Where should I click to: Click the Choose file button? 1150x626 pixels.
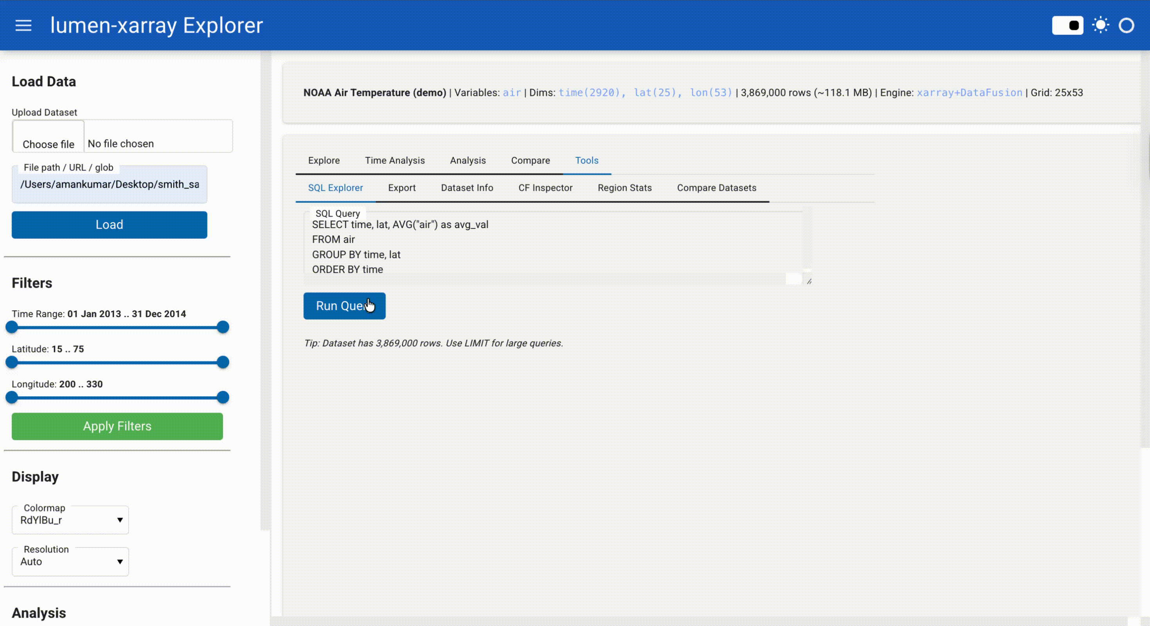point(48,136)
